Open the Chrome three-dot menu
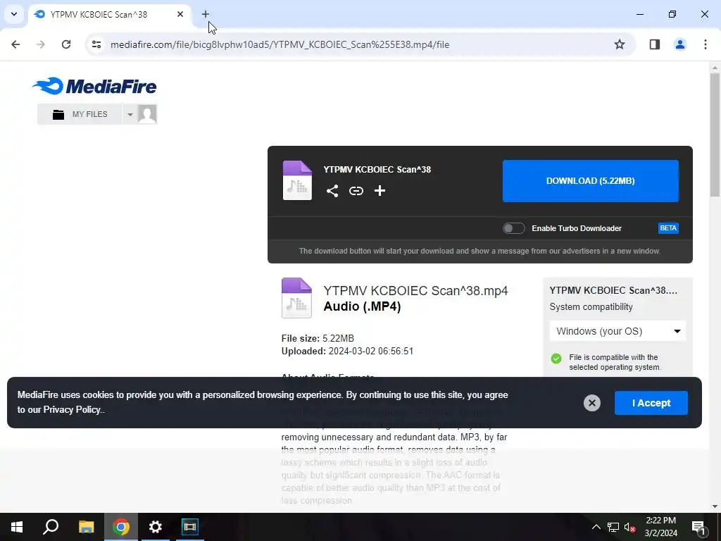This screenshot has height=541, width=721. pyautogui.click(x=706, y=44)
